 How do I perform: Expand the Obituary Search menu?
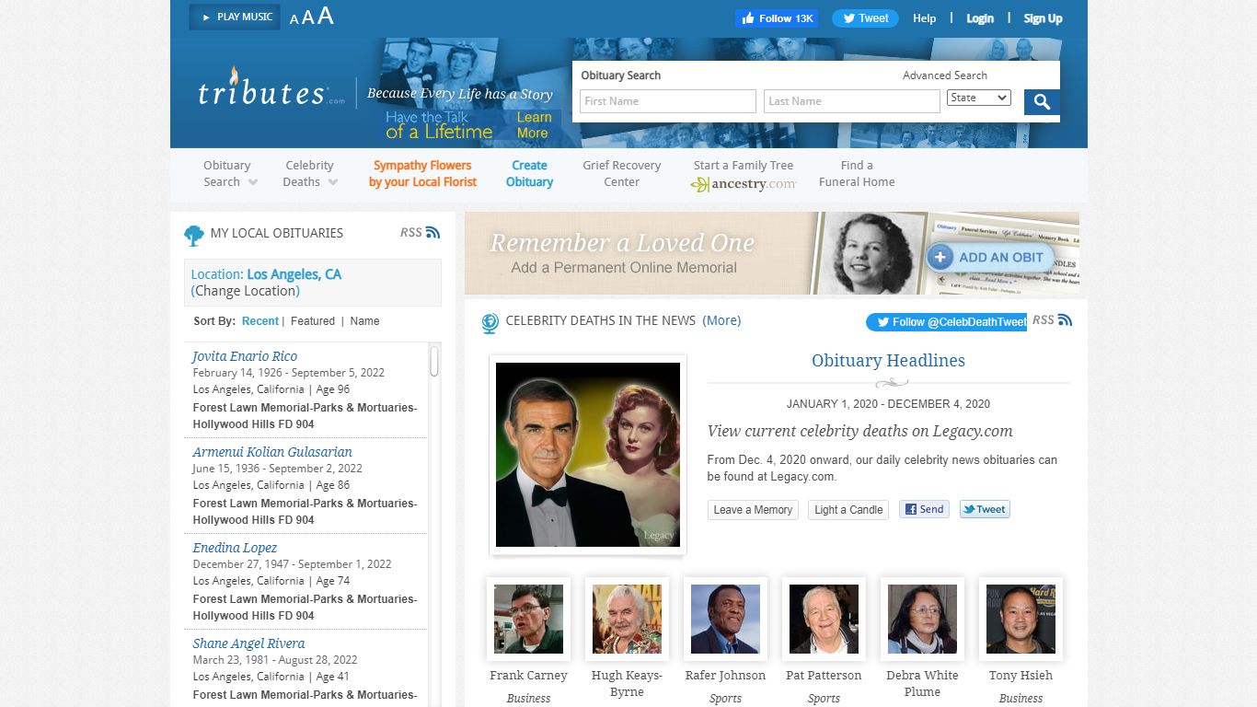230,173
